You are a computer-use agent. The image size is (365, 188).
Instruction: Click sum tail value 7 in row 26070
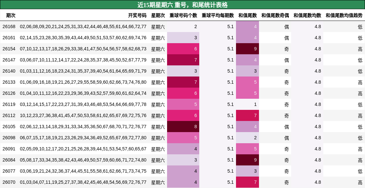pyautogui.click(x=247, y=182)
